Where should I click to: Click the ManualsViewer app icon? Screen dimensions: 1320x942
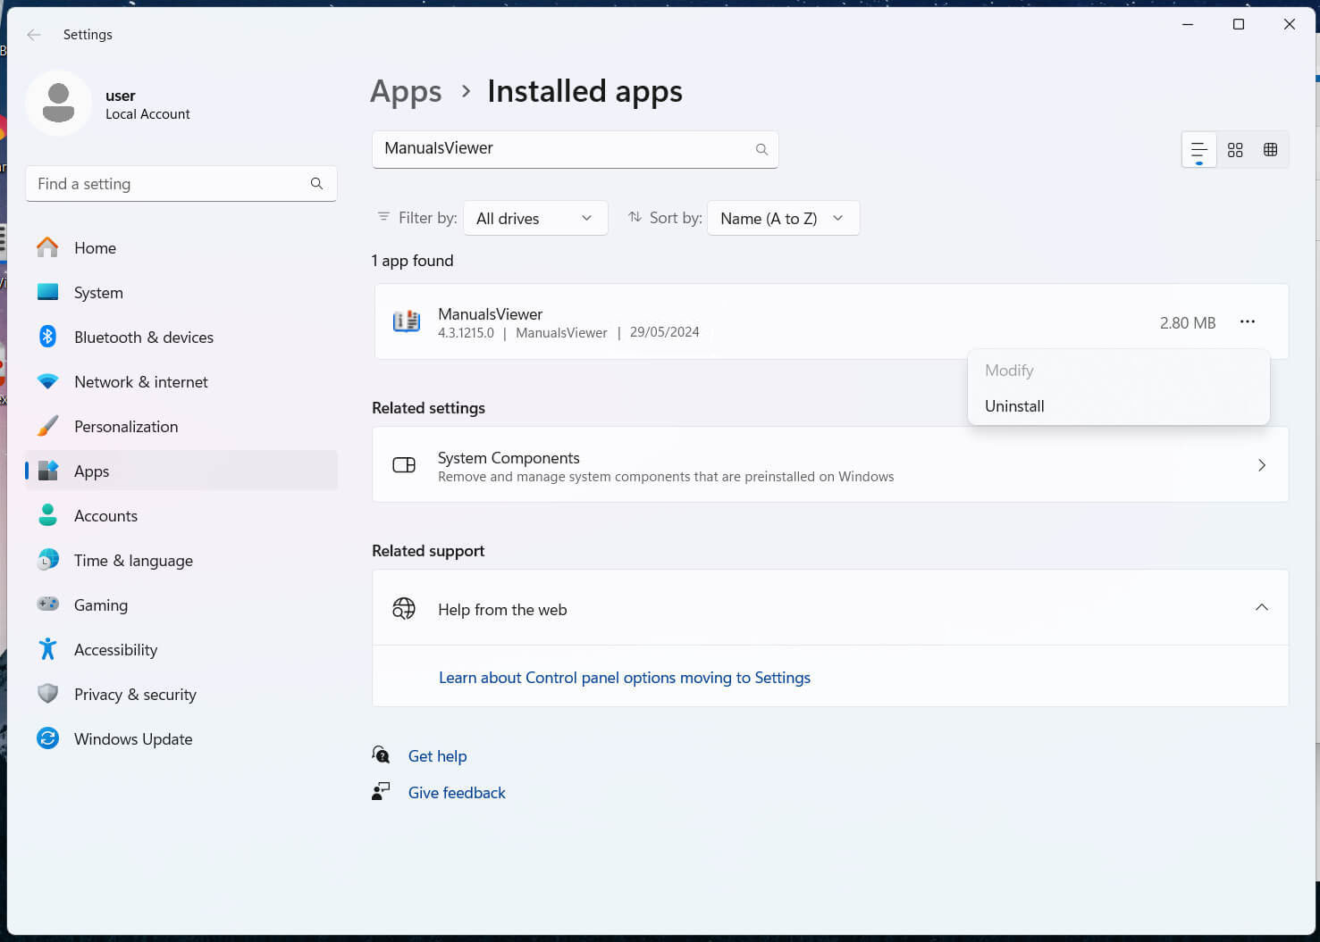click(407, 321)
